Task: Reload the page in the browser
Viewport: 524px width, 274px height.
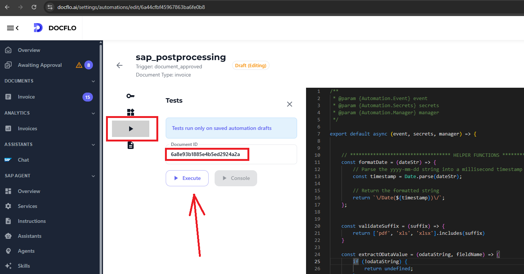Action: point(34,7)
